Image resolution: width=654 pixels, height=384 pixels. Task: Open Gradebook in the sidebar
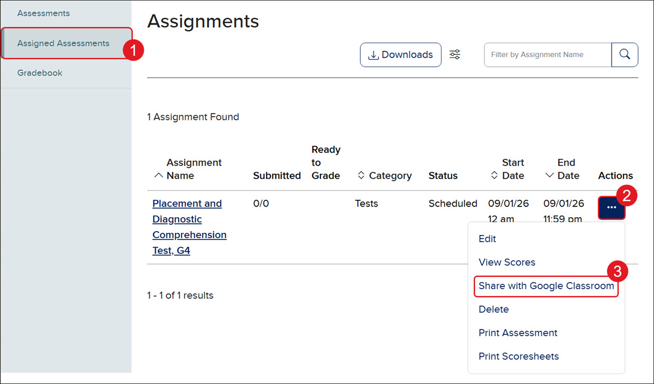pos(40,72)
